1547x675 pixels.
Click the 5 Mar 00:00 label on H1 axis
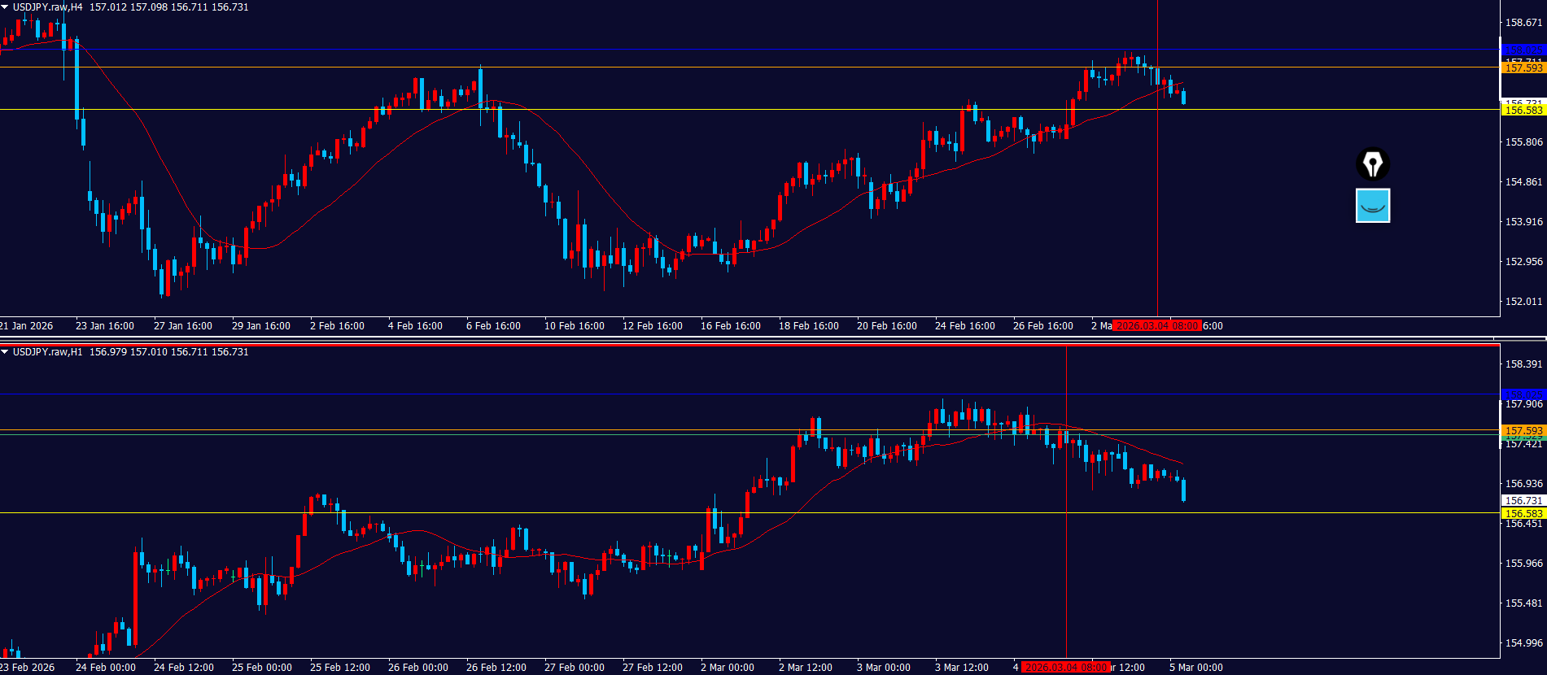tap(1195, 668)
